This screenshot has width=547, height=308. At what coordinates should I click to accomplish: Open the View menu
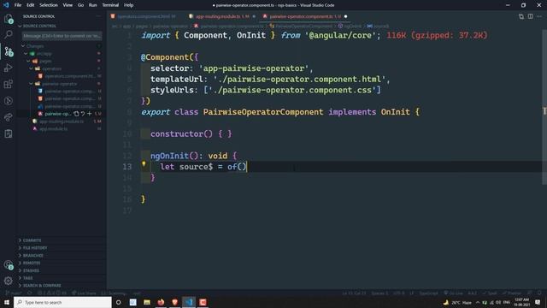click(68, 5)
